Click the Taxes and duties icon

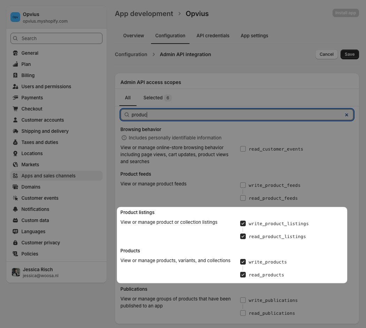(15, 142)
